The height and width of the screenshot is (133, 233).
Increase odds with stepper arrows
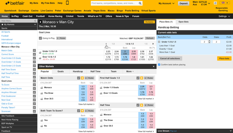coord(209,41)
